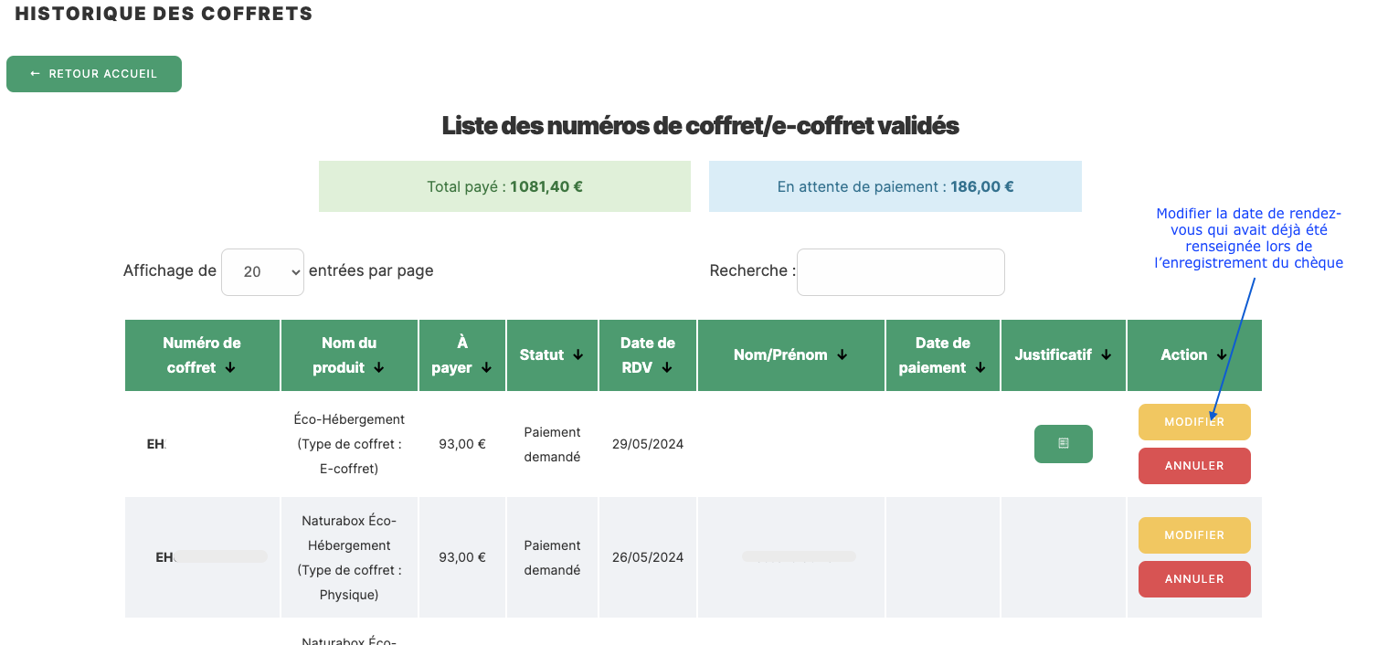Select the Total payé 1081,40 € banner
This screenshot has height=645, width=1388.
(x=504, y=186)
